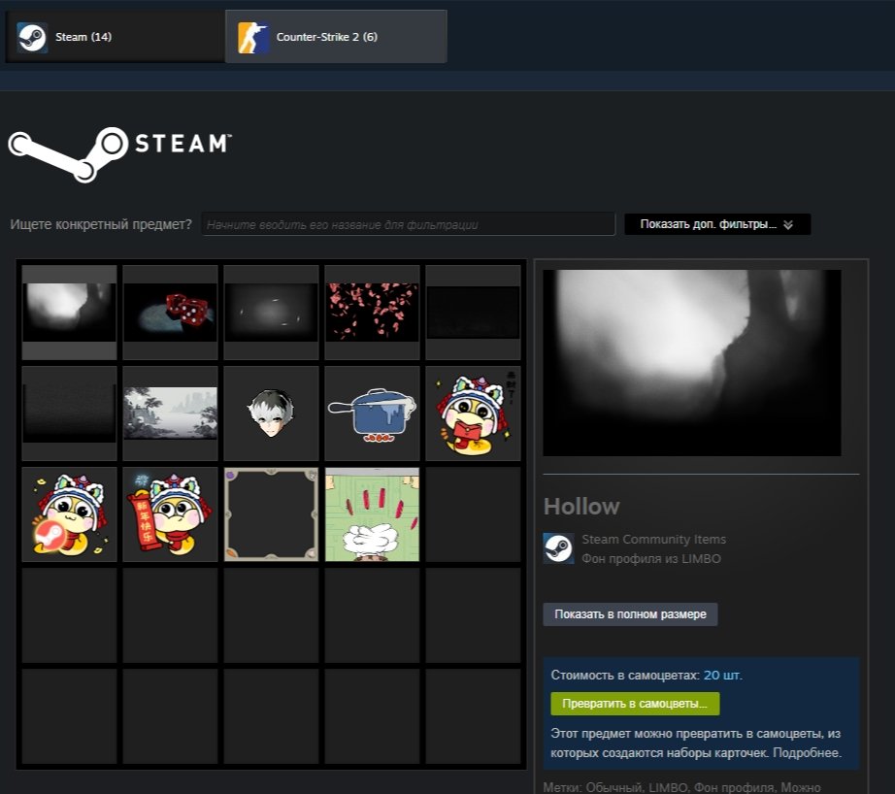Screen dimensions: 895x794
Task: Choose the ornate avatar frame item
Action: pos(271,514)
